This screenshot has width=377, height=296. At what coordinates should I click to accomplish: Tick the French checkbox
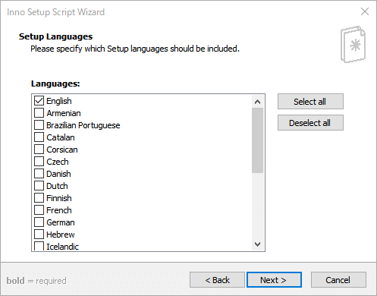coord(39,210)
